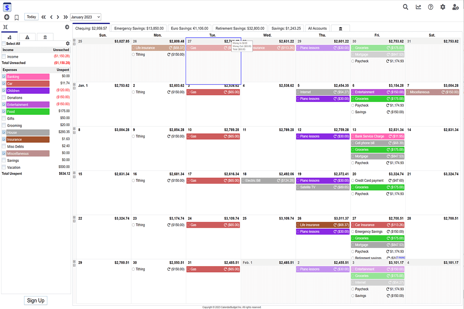464x309 pixels.
Task: Click the add transaction plus icon
Action: click(7, 17)
